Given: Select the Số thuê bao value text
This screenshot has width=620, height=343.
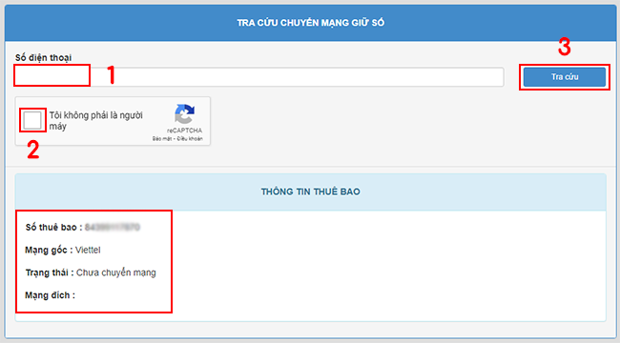Looking at the screenshot, I should click(113, 227).
